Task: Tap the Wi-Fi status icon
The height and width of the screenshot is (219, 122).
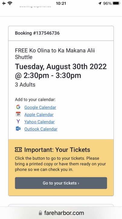Action: click(10, 3)
